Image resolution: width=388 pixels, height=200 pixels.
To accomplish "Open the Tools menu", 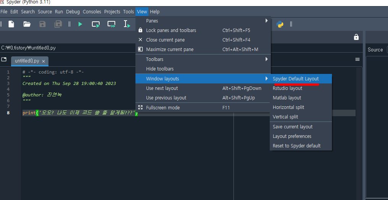I will click(x=129, y=12).
